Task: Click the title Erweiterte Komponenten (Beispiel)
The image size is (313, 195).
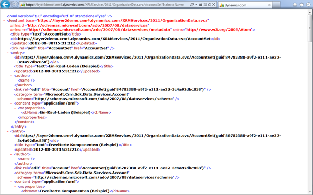Action: [x=83, y=145]
